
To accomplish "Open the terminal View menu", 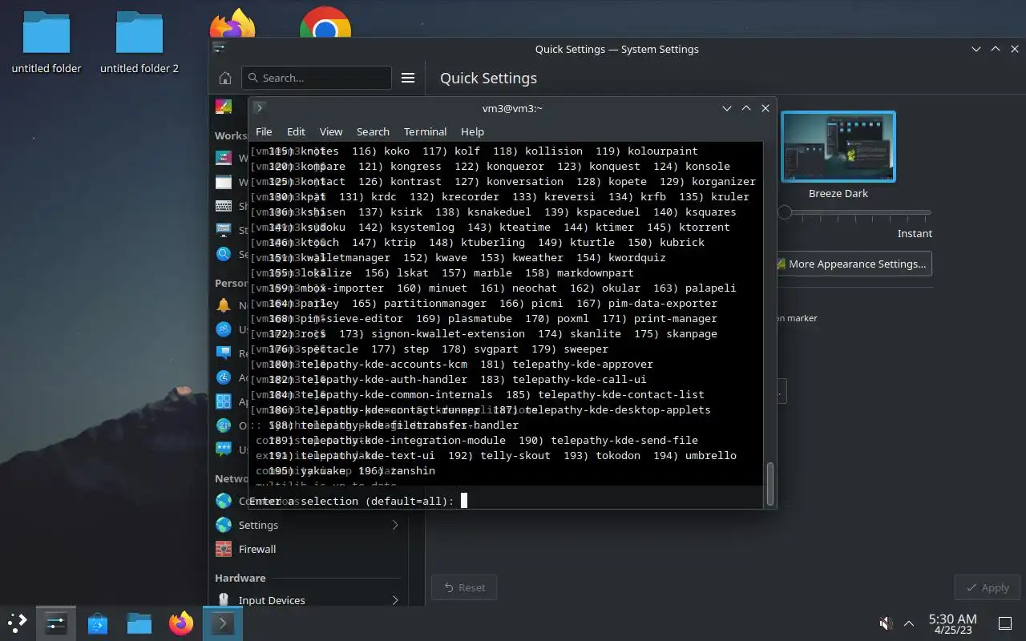I will pyautogui.click(x=331, y=131).
